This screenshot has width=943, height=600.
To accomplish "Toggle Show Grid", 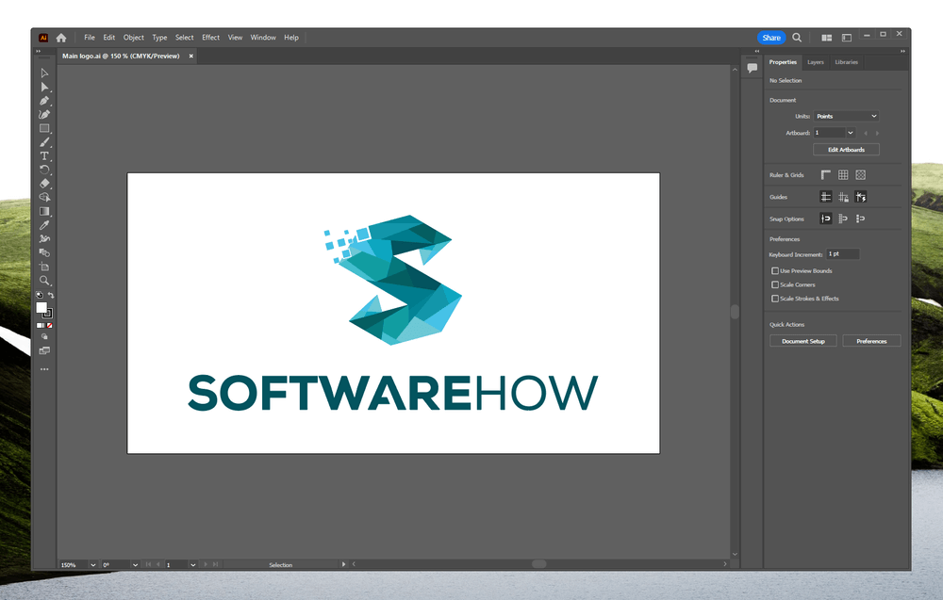I will [843, 175].
